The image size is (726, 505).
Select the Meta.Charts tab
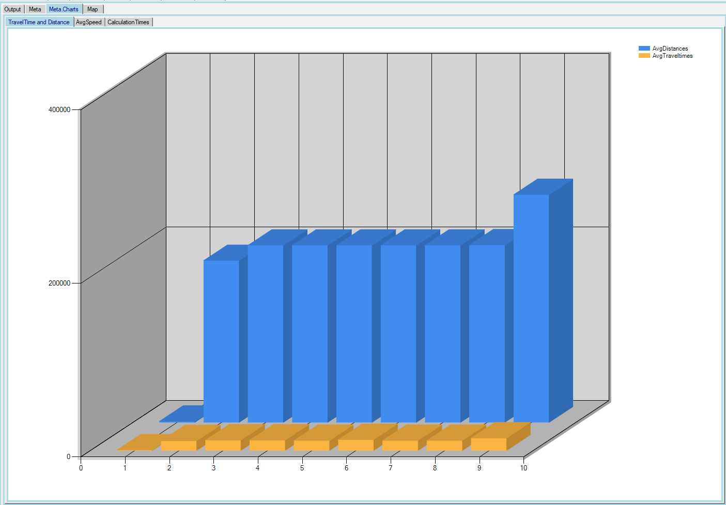pos(64,9)
